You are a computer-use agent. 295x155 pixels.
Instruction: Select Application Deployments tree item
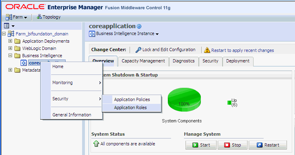coord(46,41)
